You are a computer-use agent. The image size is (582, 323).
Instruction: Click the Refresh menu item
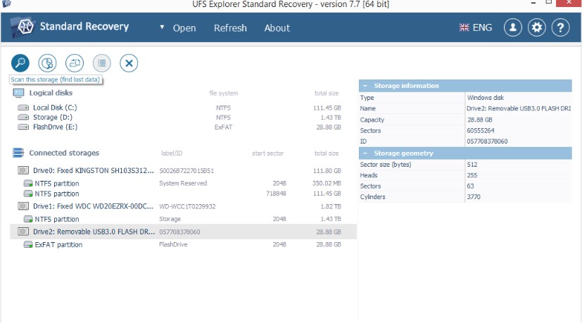pyautogui.click(x=230, y=28)
